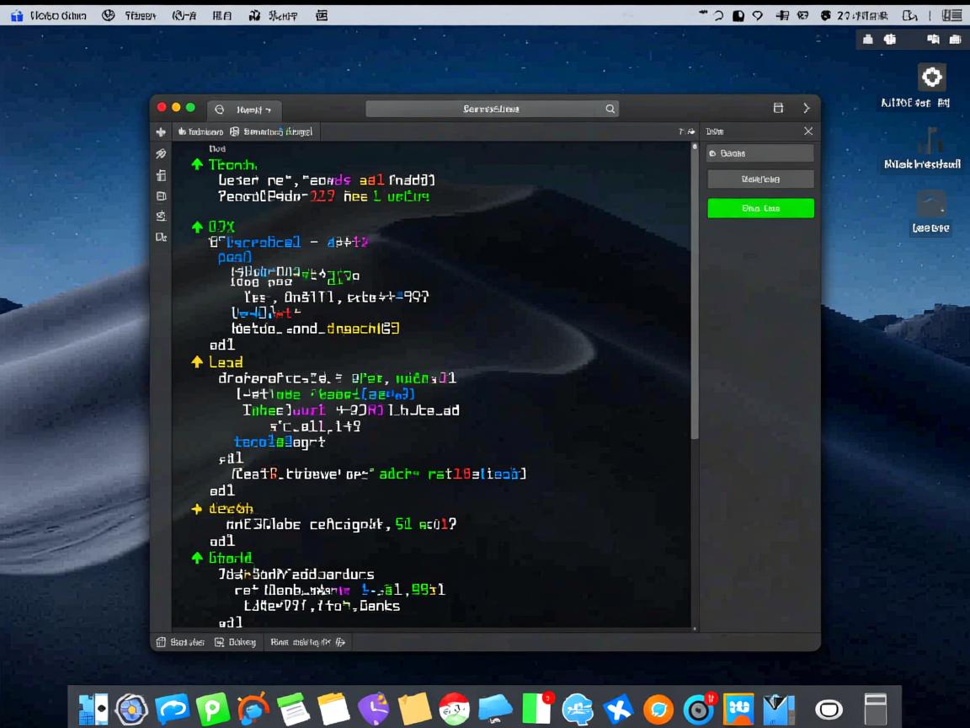Viewport: 970px width, 728px height.
Task: Click the right chevron in the title bar
Action: pos(806,108)
